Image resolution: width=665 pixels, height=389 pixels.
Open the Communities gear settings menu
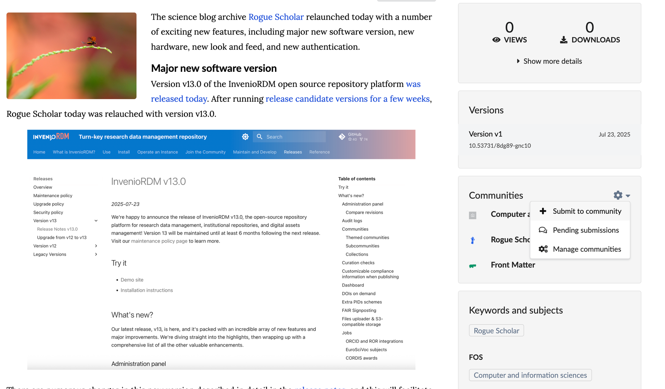(x=618, y=195)
